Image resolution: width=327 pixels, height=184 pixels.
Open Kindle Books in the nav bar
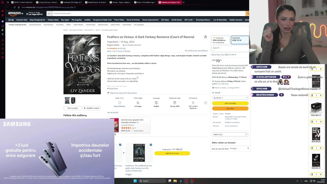click(177, 20)
